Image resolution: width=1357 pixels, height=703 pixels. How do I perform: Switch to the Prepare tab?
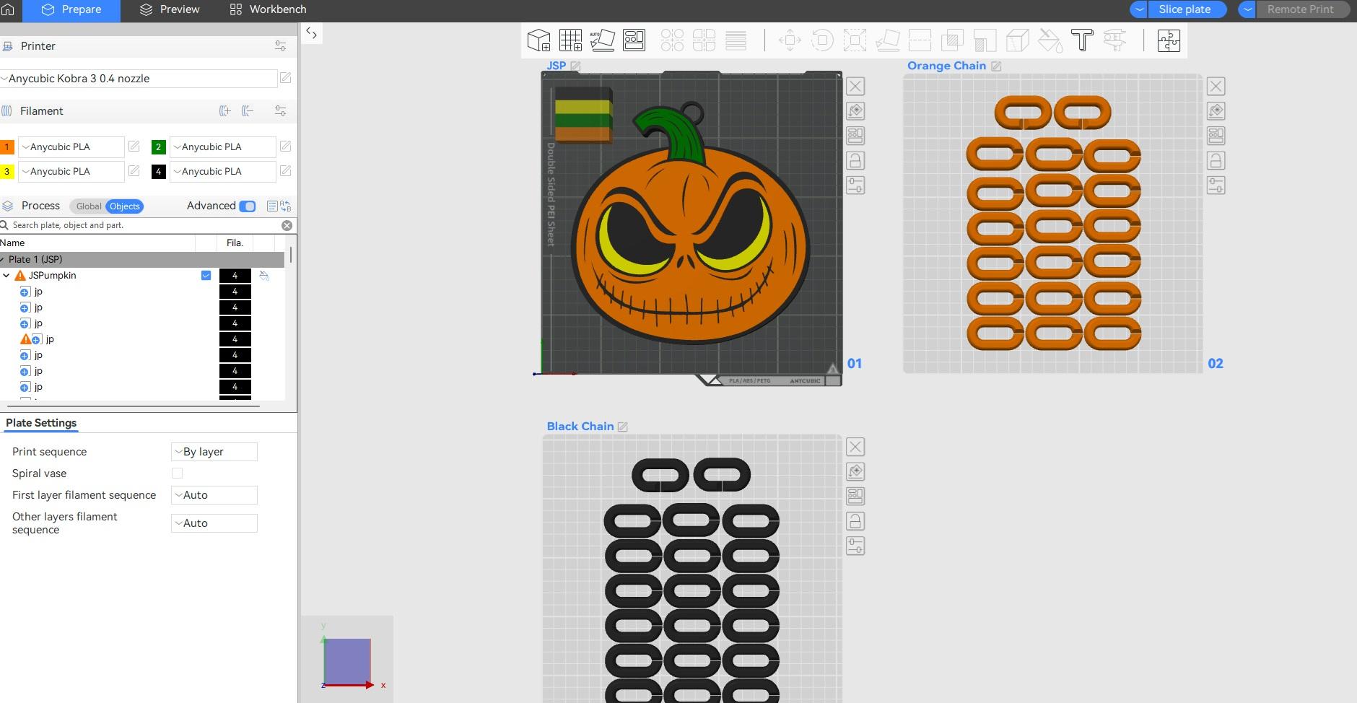coord(71,9)
